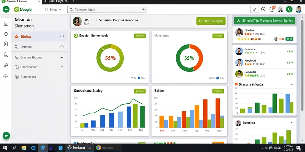
Task: Click the green back arrow button
Action: [x=6, y=9]
